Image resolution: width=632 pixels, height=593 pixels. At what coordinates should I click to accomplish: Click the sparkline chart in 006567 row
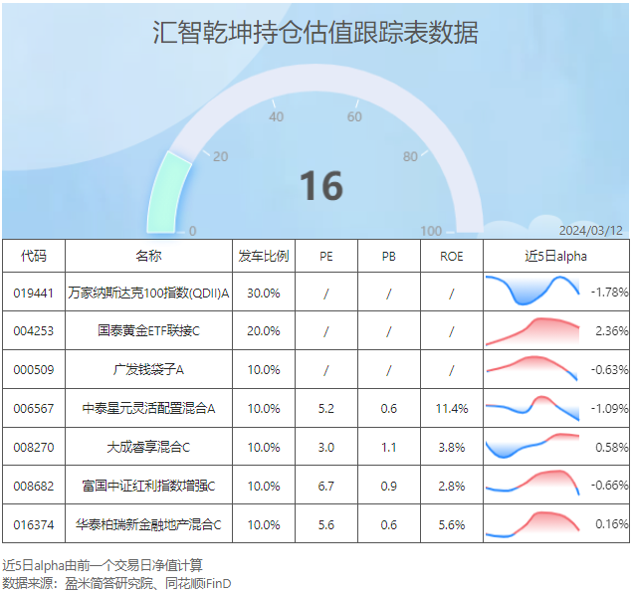pos(532,408)
